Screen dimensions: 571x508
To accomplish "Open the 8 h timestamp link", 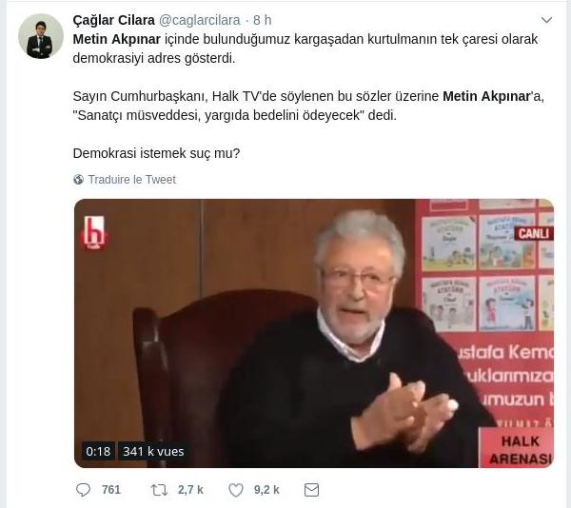I will tap(263, 20).
